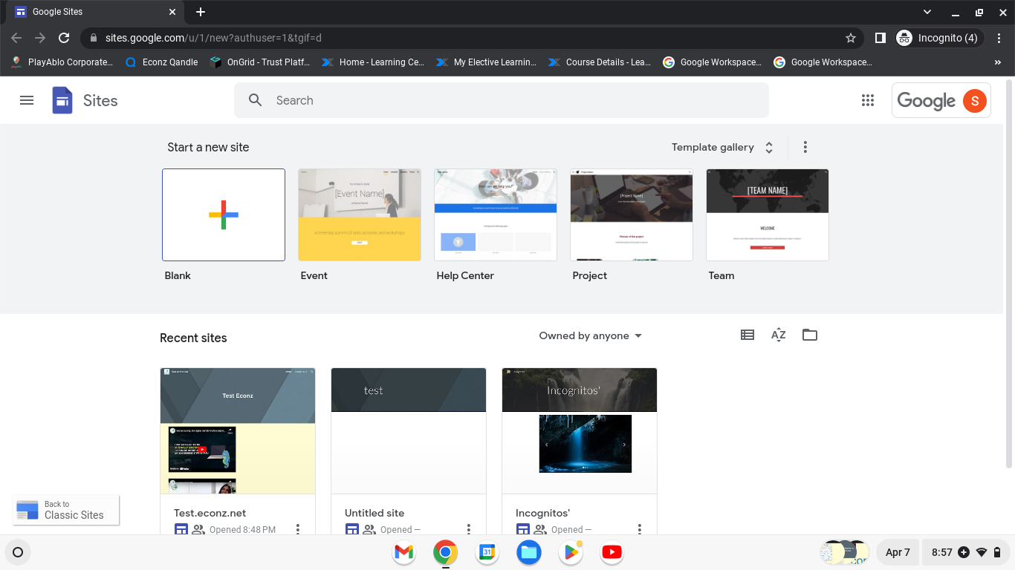This screenshot has height=570, width=1015.
Task: Open the Home - Learning Center bookmark
Action: pyautogui.click(x=374, y=62)
